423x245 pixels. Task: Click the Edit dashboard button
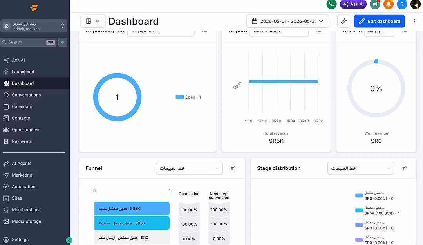(x=379, y=21)
